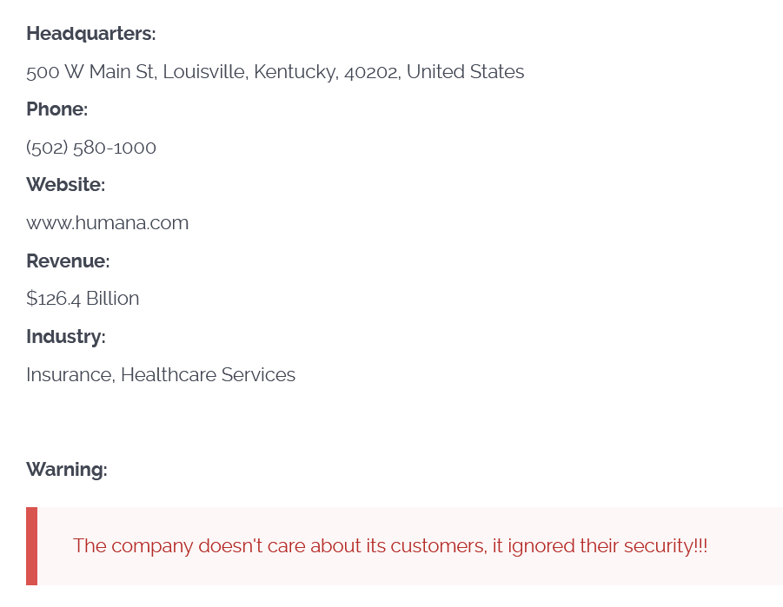This screenshot has width=783, height=607.
Task: Click Healthcare Services in the industry value
Action: 208,375
